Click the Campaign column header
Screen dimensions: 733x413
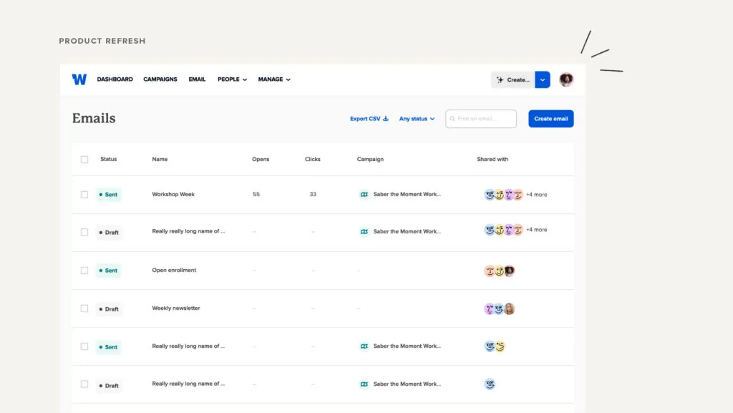point(370,160)
